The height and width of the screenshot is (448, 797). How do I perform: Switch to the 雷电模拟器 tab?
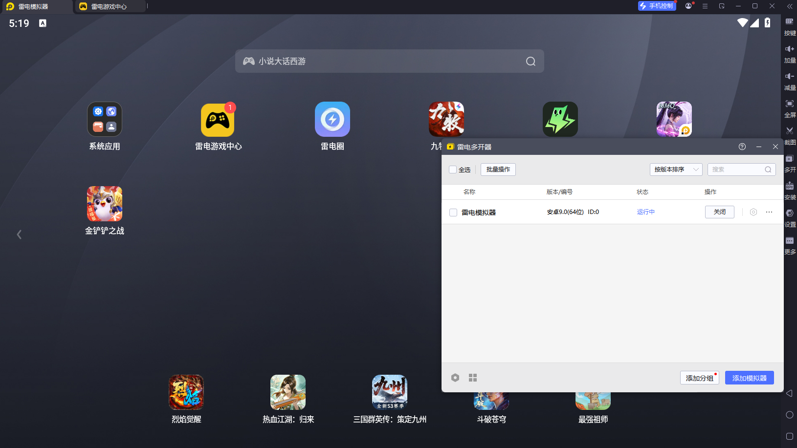coord(36,7)
